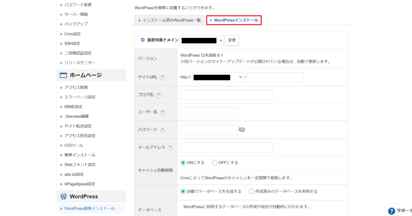412x216 pixels.
Task: Open the 設定対象ドメイン dropdown
Action: pyautogui.click(x=202, y=41)
